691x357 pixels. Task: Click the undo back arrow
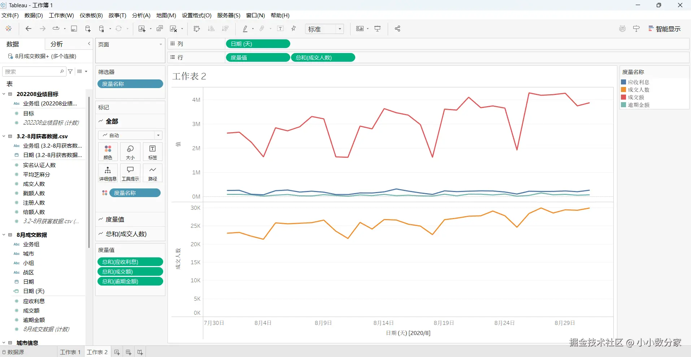pyautogui.click(x=29, y=29)
